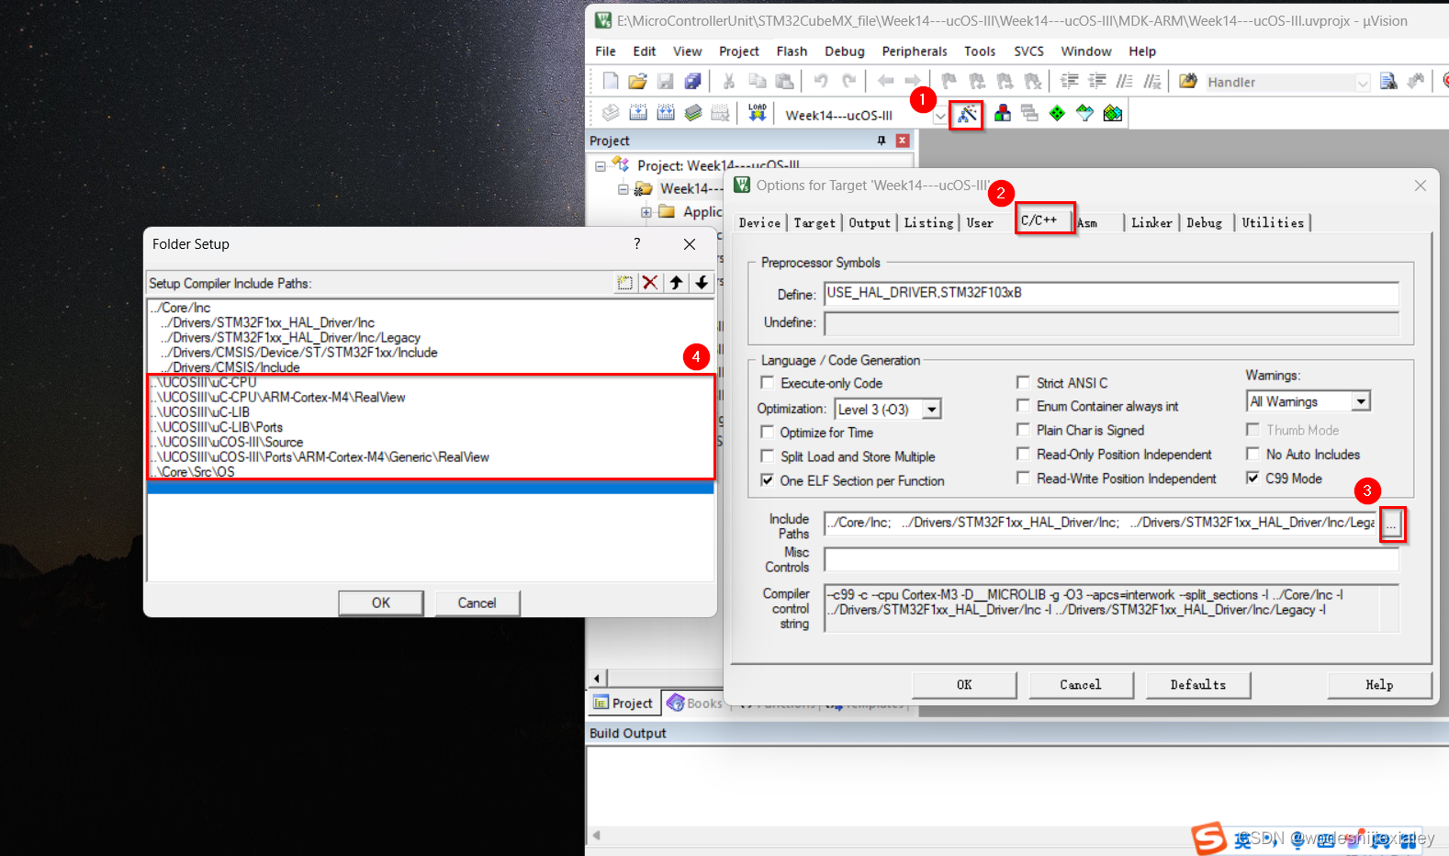Open the Warnings dropdown
The width and height of the screenshot is (1449, 856).
coord(1361,401)
